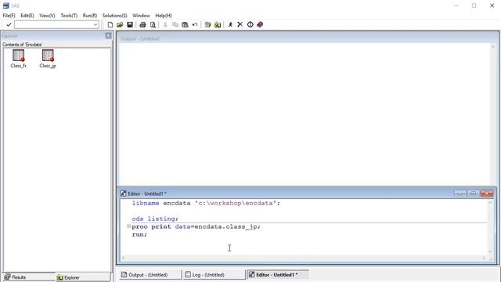Click the Editor vertical scrollbar

490,227
